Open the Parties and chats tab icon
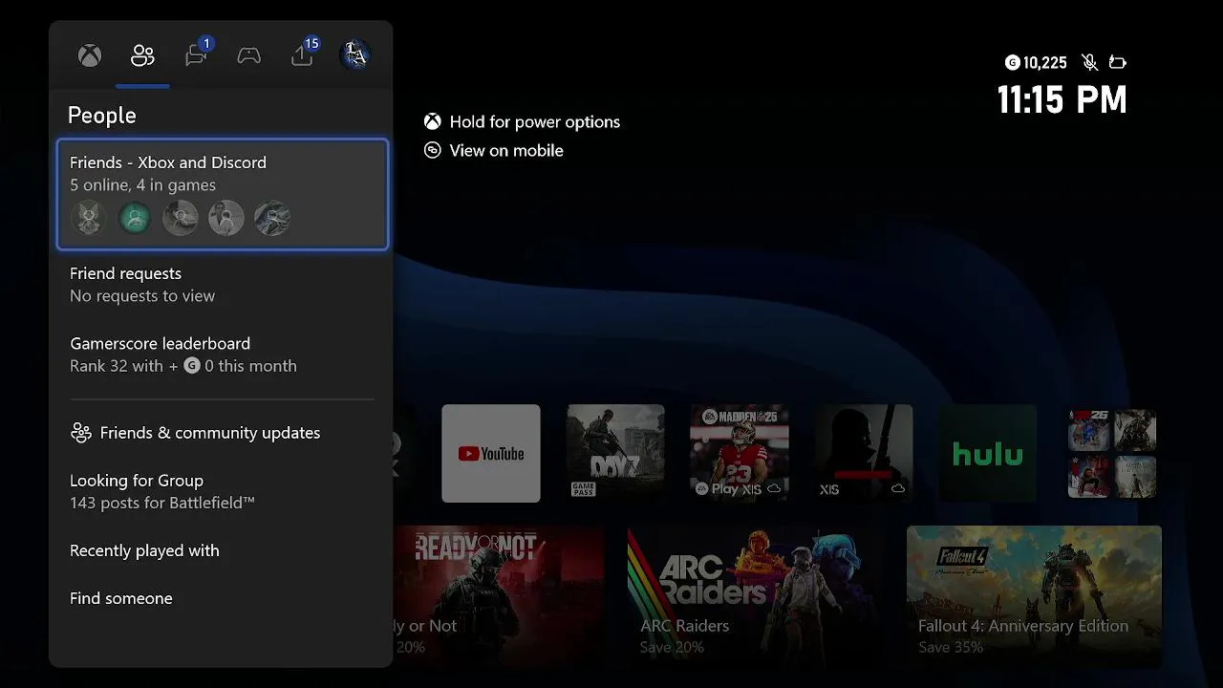 coord(196,55)
